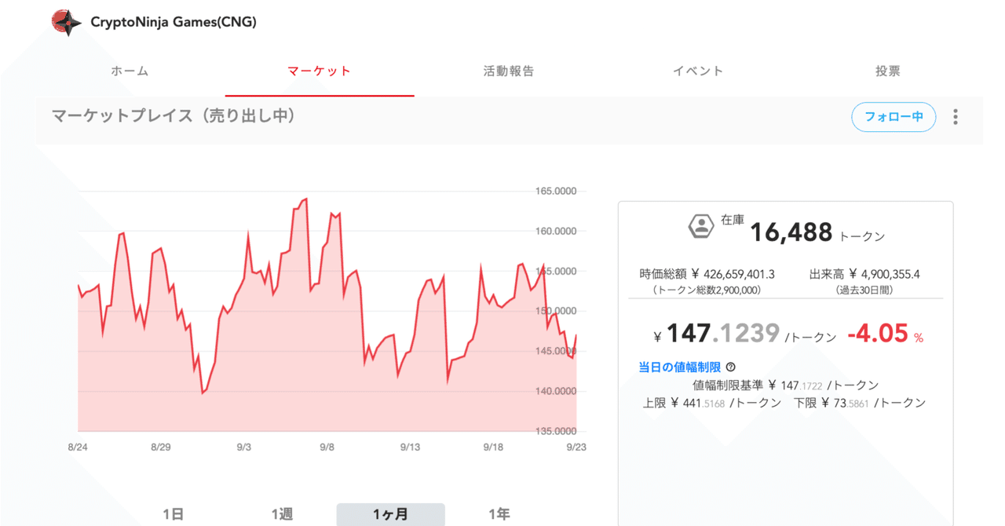
Task: Select the 1週 chart range
Action: 282,514
